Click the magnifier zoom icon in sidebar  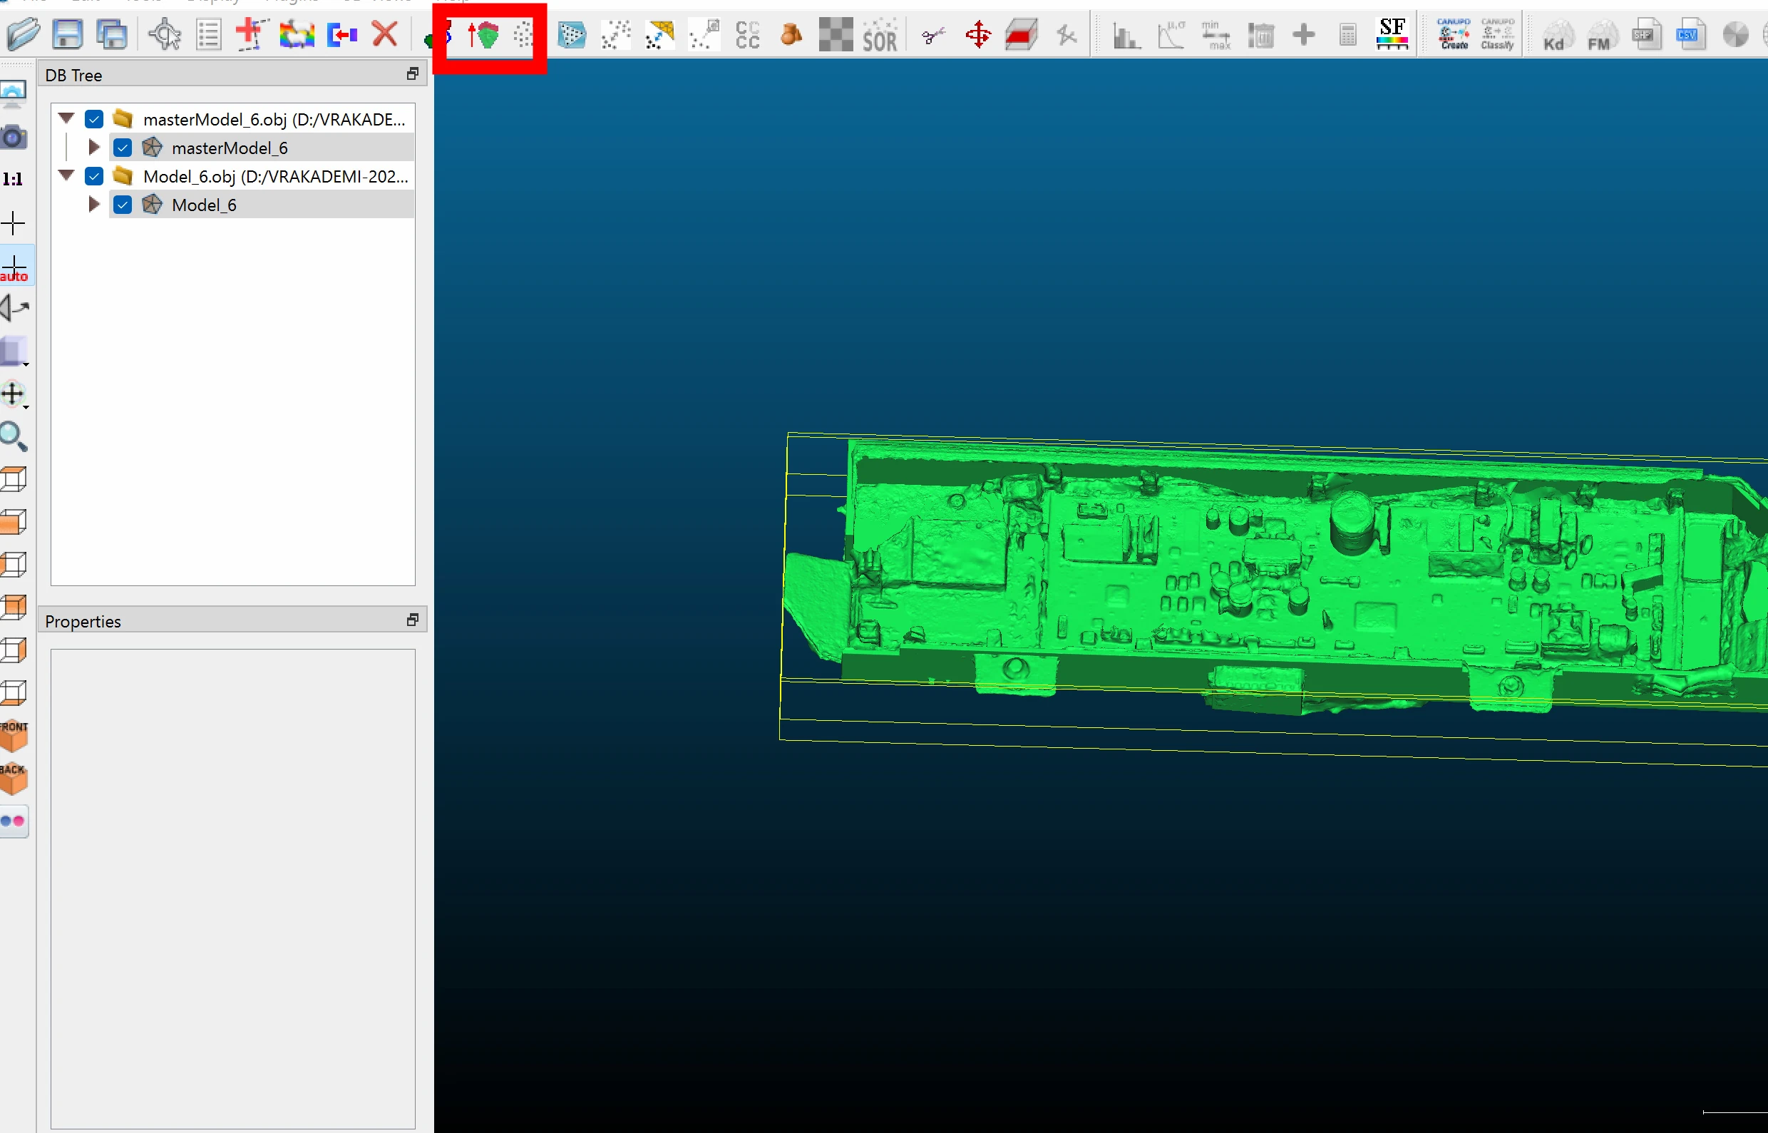point(14,436)
